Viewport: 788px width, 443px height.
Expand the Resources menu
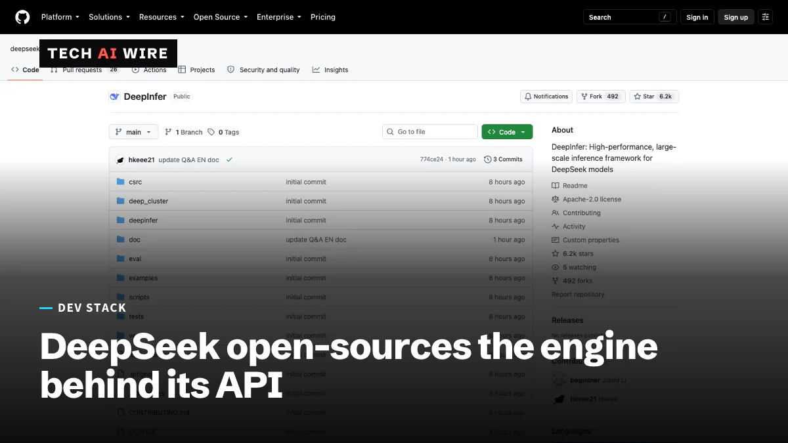[x=162, y=17]
